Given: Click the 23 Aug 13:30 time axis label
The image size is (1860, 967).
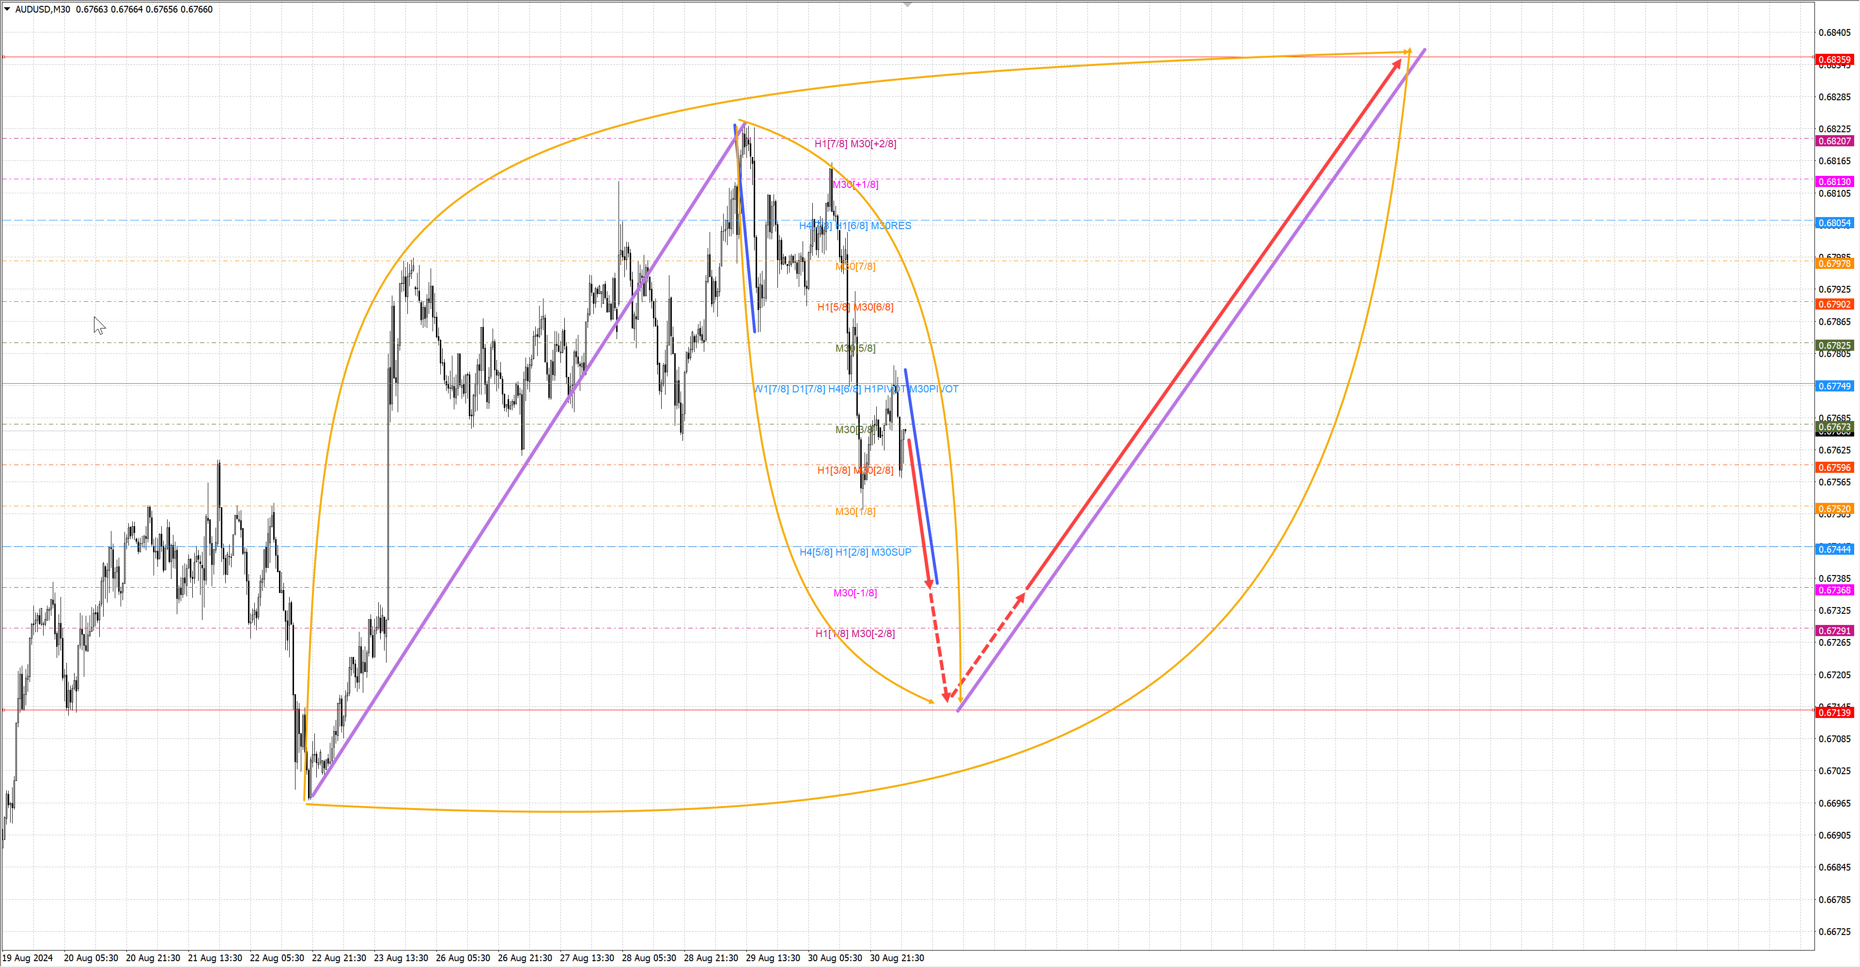Looking at the screenshot, I should [401, 958].
